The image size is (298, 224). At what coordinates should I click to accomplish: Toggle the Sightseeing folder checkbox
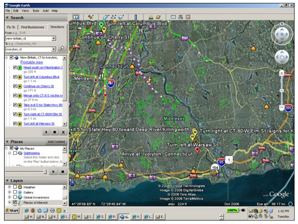point(15,153)
